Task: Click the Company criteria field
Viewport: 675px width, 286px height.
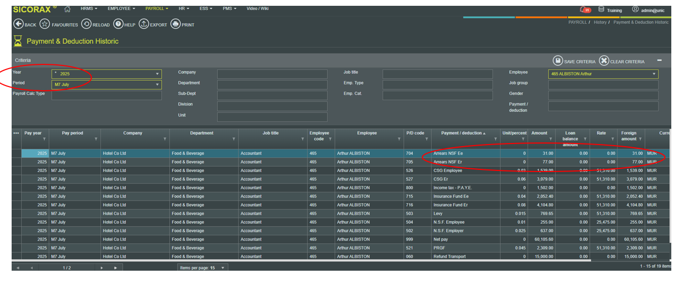Action: (272, 74)
